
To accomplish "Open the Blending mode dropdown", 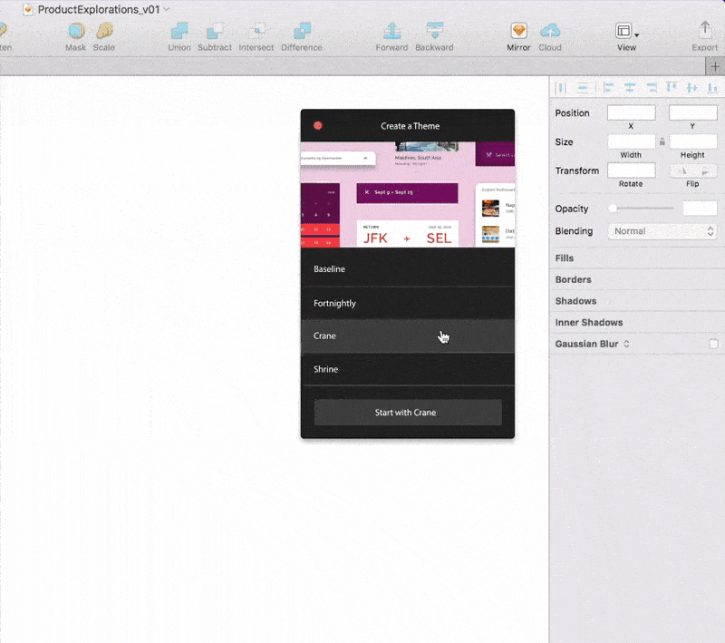I will (662, 231).
